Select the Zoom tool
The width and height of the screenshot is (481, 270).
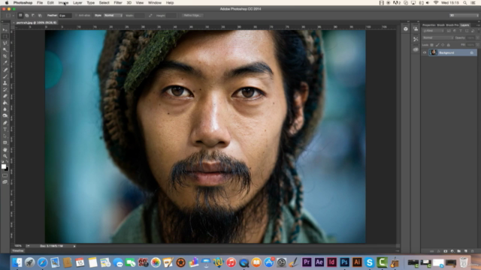5,156
